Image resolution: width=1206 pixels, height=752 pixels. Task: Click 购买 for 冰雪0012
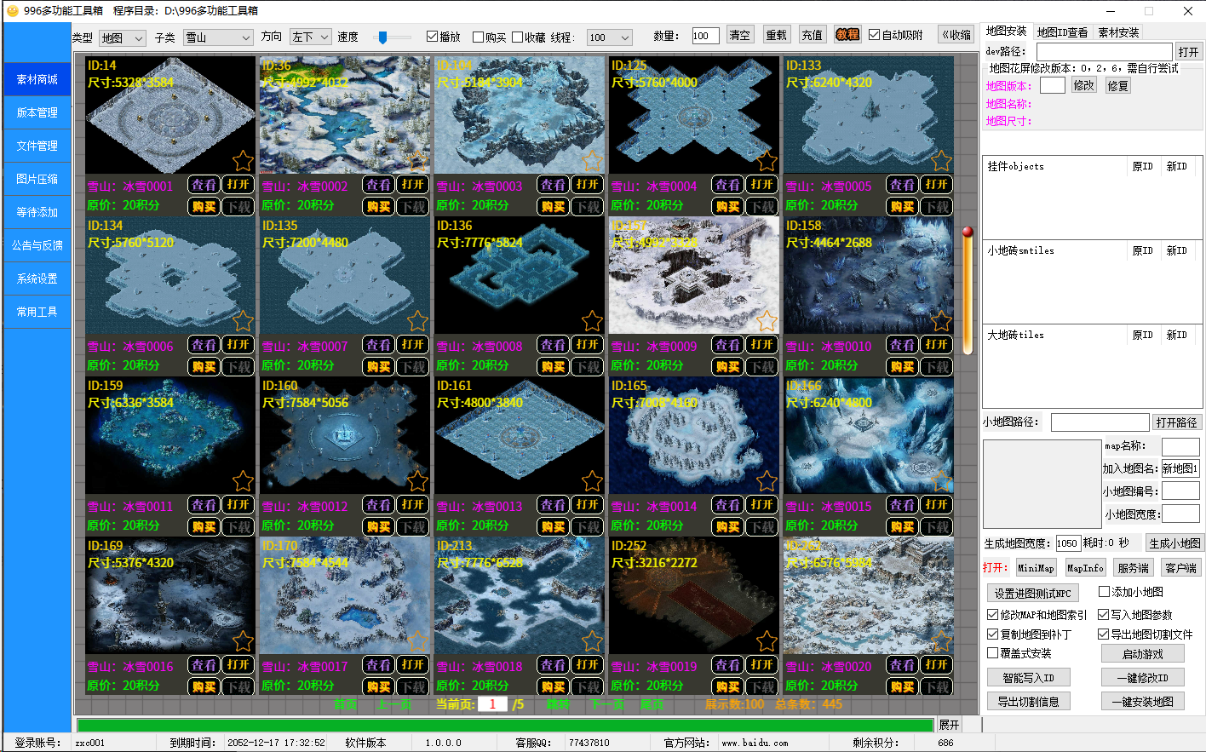coord(378,526)
